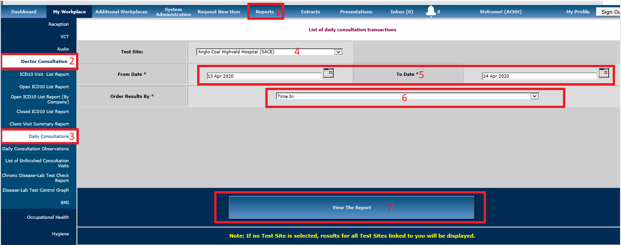The width and height of the screenshot is (621, 245).
Task: Click the To Date input field
Action: [x=539, y=76]
